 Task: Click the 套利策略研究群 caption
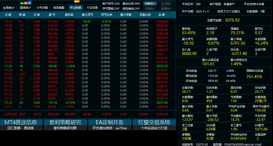click(x=65, y=128)
